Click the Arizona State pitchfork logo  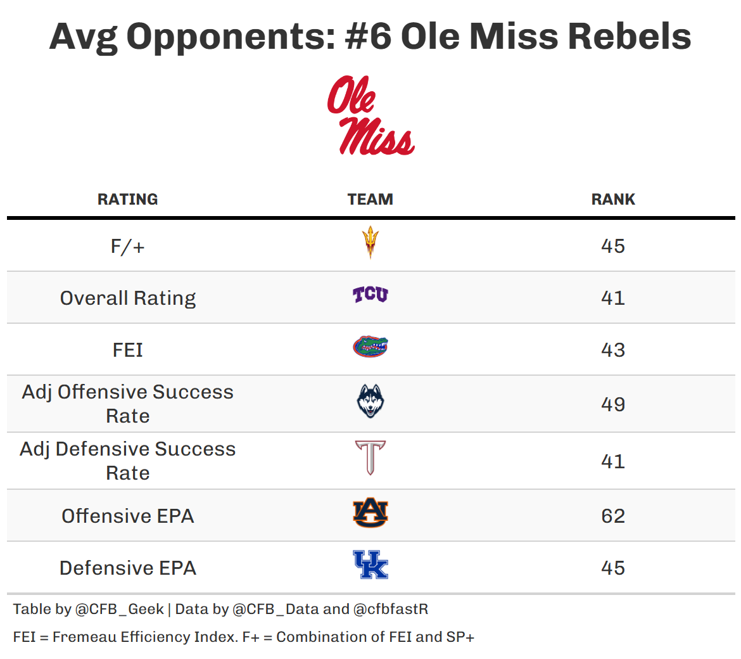point(370,242)
